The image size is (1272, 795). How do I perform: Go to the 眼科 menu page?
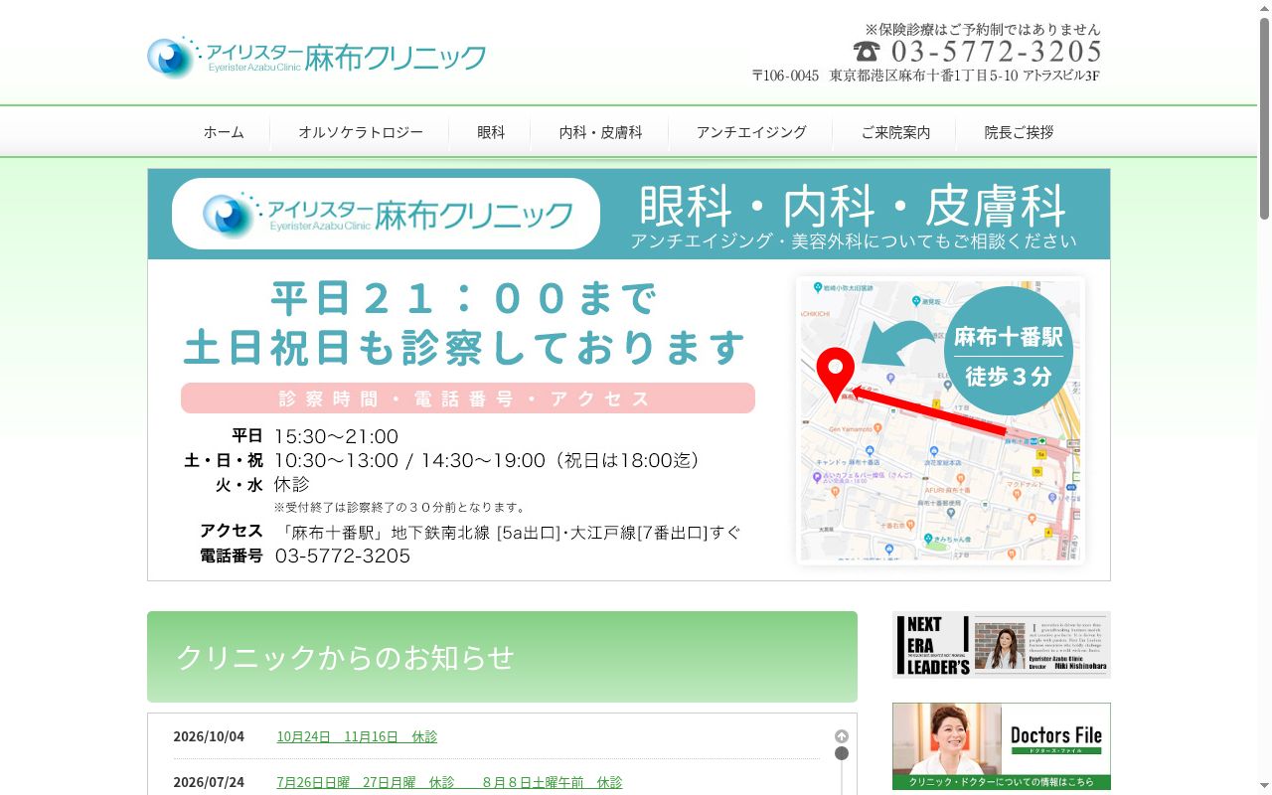[491, 132]
